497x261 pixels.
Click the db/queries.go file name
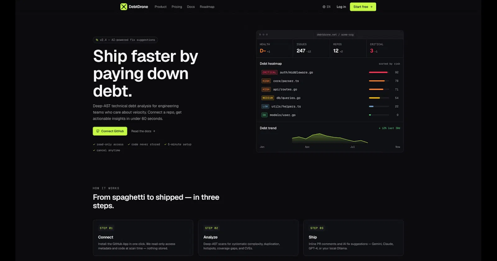[288, 98]
